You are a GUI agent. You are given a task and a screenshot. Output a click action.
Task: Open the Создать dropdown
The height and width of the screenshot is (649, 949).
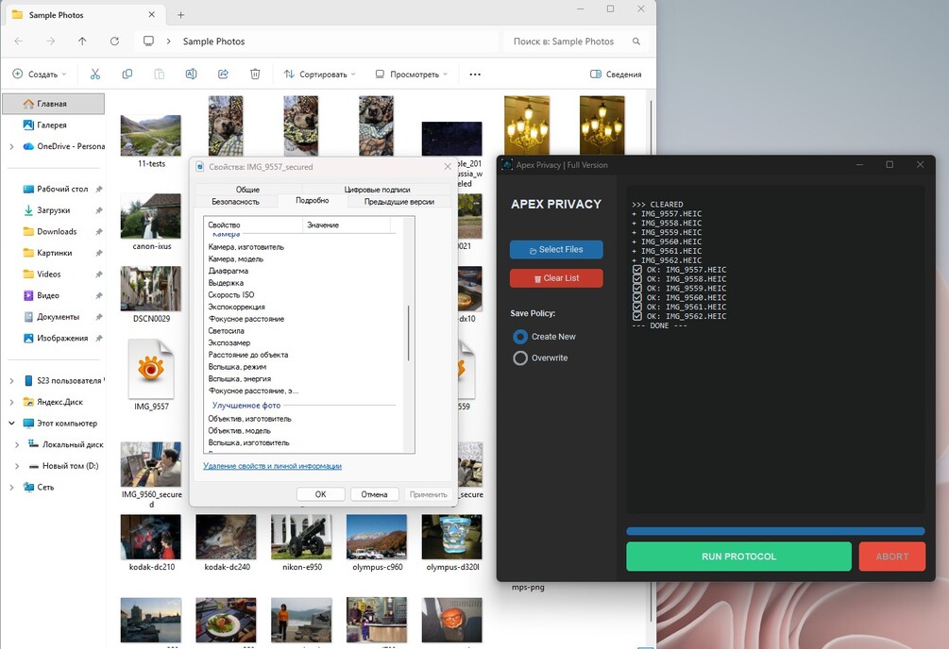(40, 74)
